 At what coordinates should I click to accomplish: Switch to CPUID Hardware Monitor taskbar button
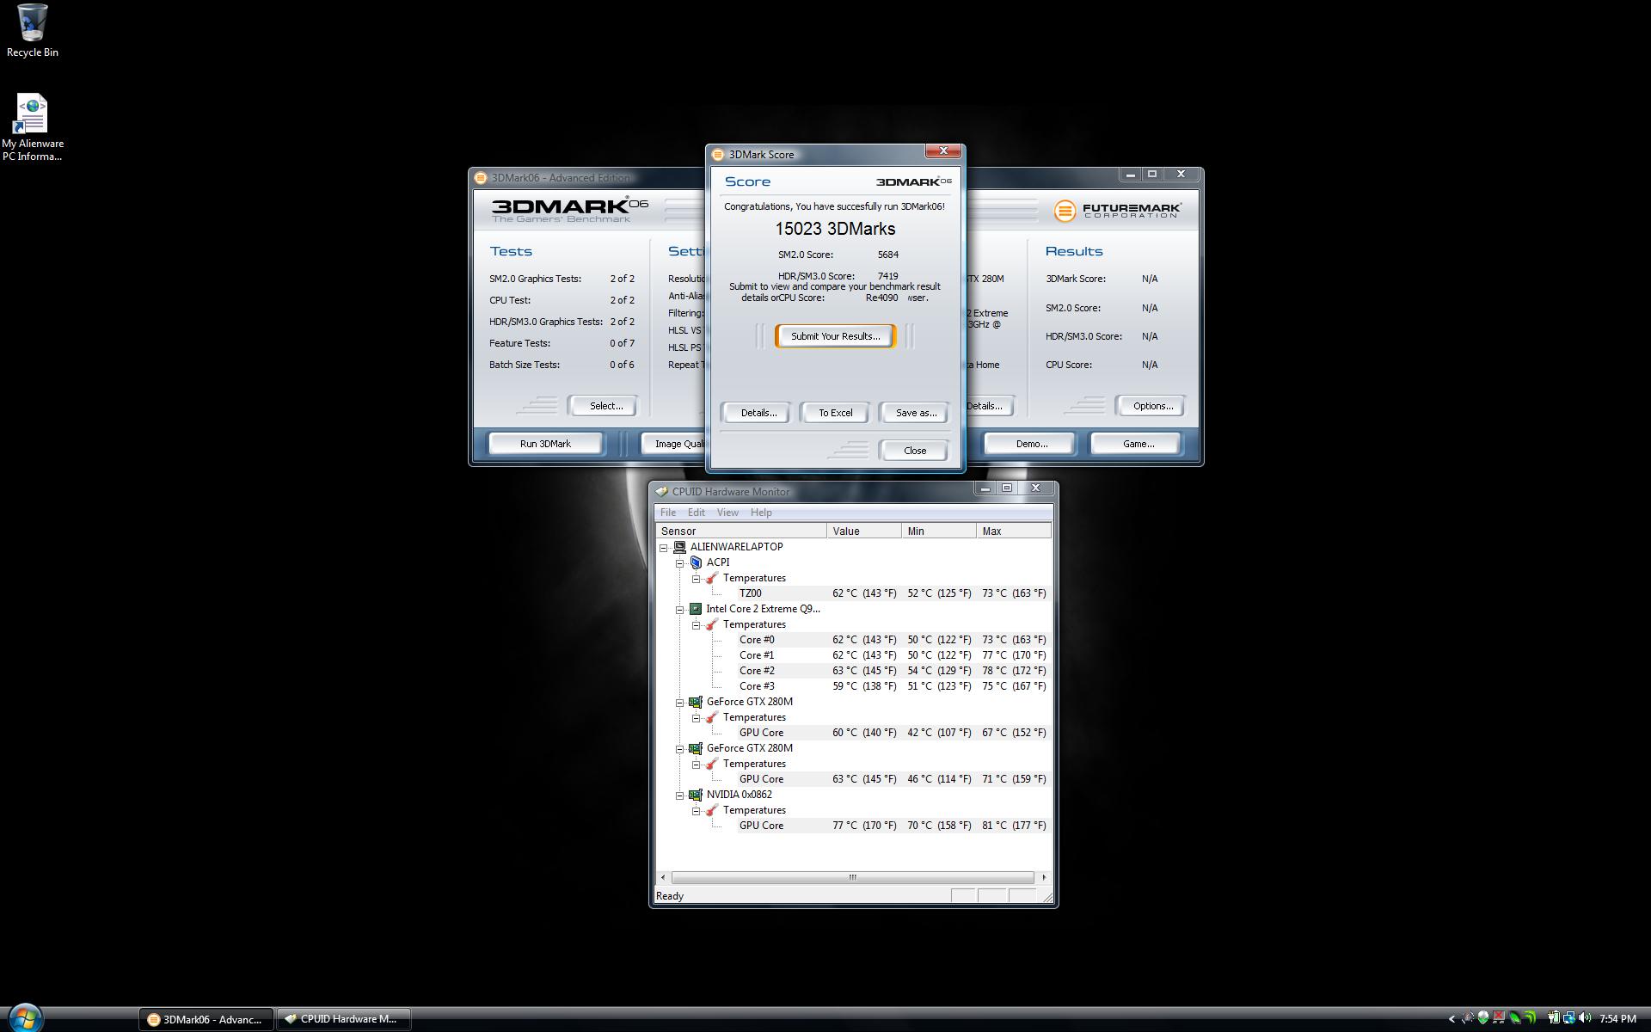pyautogui.click(x=344, y=1019)
